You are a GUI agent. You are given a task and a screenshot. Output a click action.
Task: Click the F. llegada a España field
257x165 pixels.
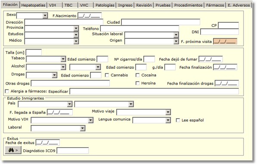(60, 112)
